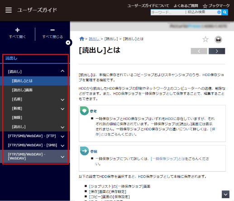
Task: Expand [FTP/SMB/WebDAV] - [FTP] section
Action: 62,136
